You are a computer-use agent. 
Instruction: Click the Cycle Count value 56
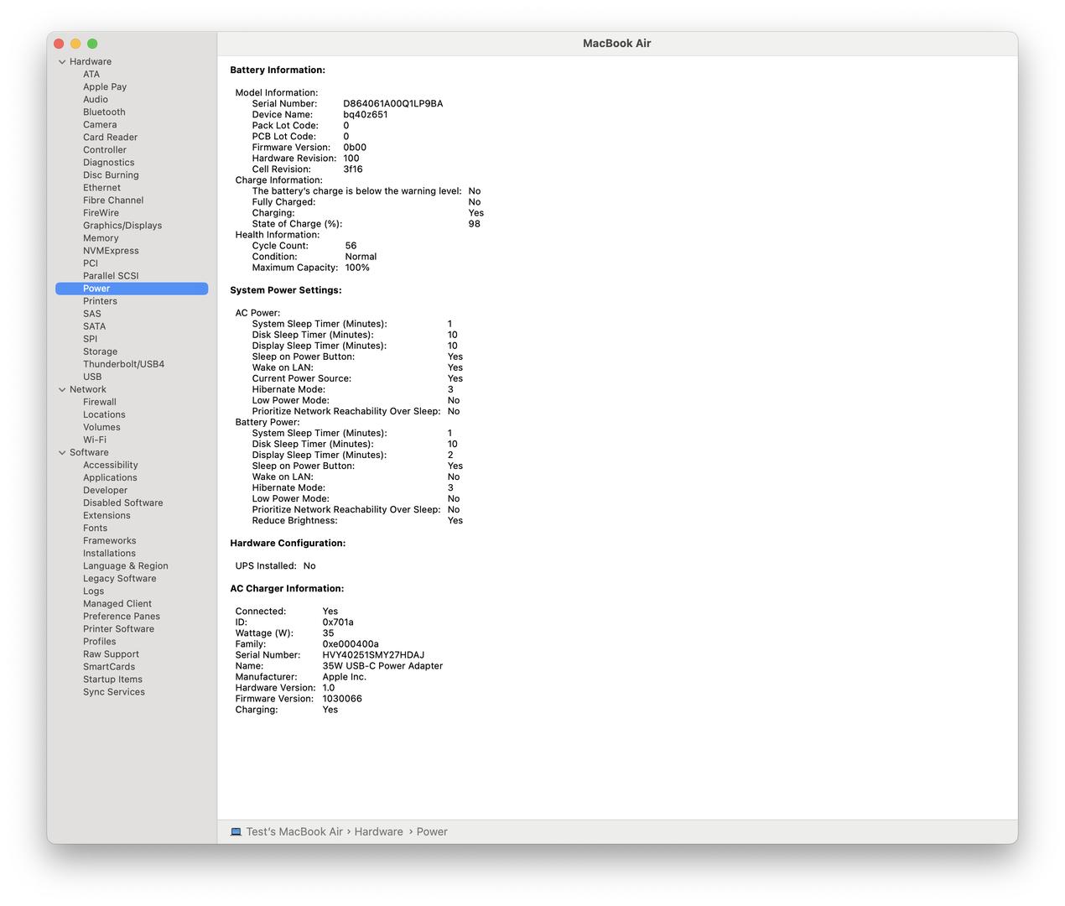351,247
